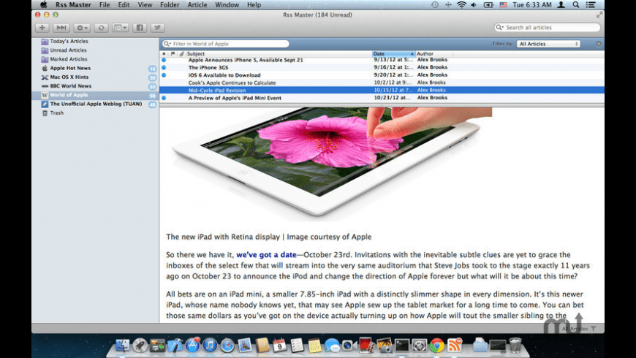
Task: Share article to Twitter
Action: [x=156, y=28]
